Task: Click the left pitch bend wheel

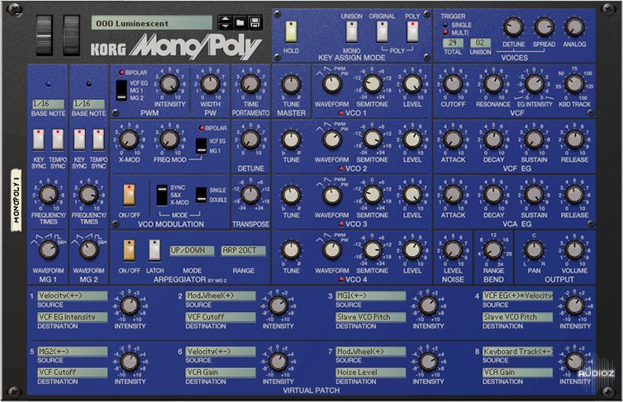Action: 45,35
